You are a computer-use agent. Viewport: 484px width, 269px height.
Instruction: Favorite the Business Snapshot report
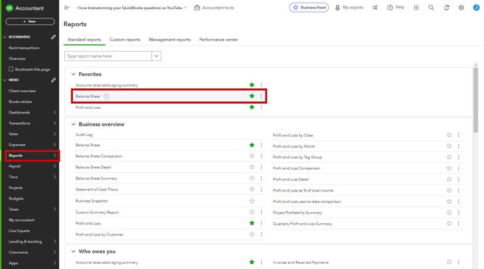coord(252,201)
